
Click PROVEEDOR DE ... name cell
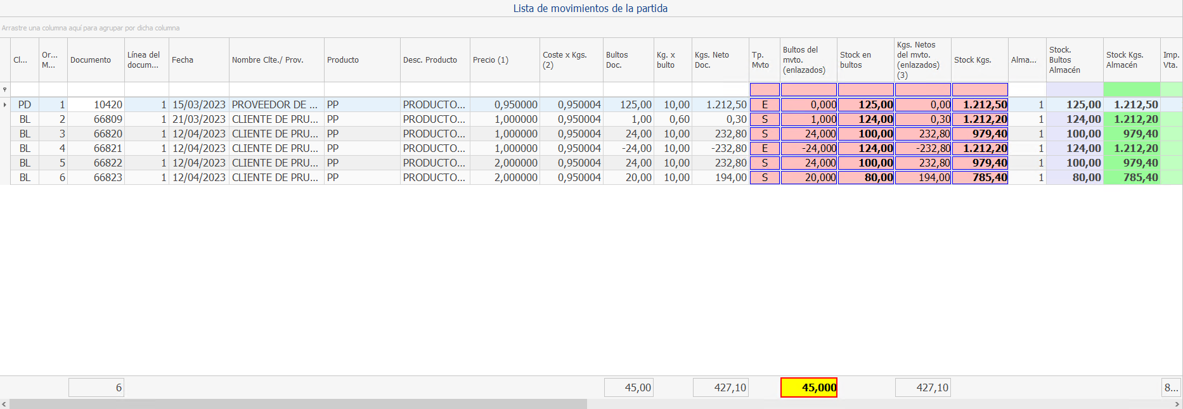(276, 104)
